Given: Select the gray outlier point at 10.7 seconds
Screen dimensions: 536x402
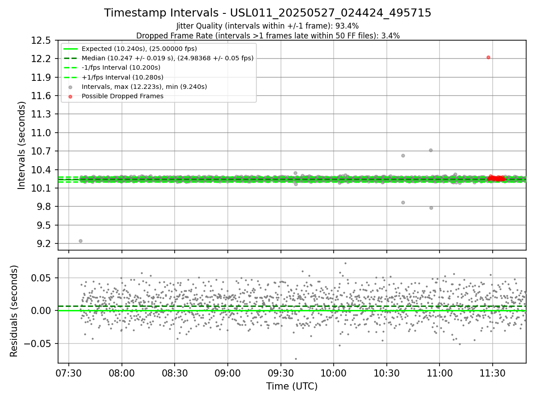Looking at the screenshot, I should [431, 150].
